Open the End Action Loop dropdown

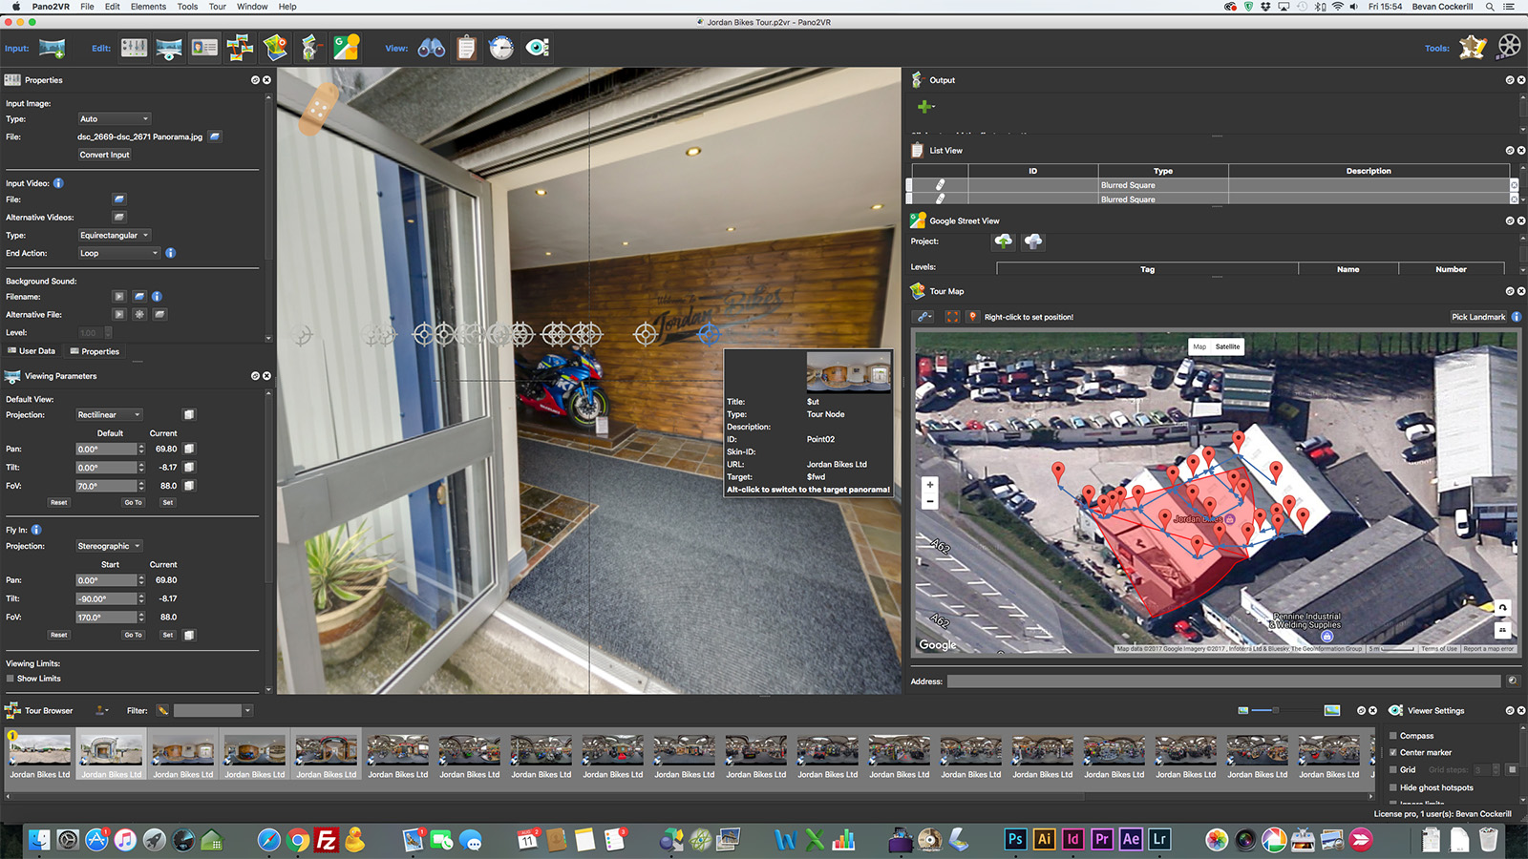click(x=118, y=253)
